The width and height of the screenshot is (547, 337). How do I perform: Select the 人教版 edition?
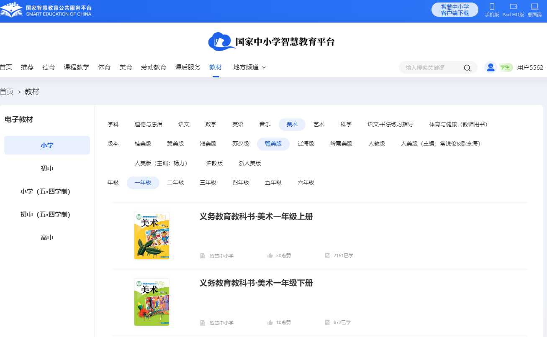(377, 144)
